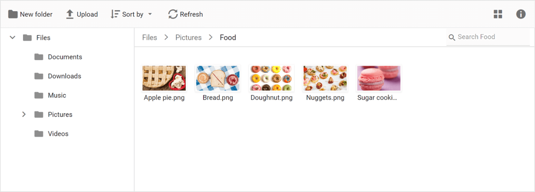Select the Doughnut.png image thumbnail

(x=271, y=78)
